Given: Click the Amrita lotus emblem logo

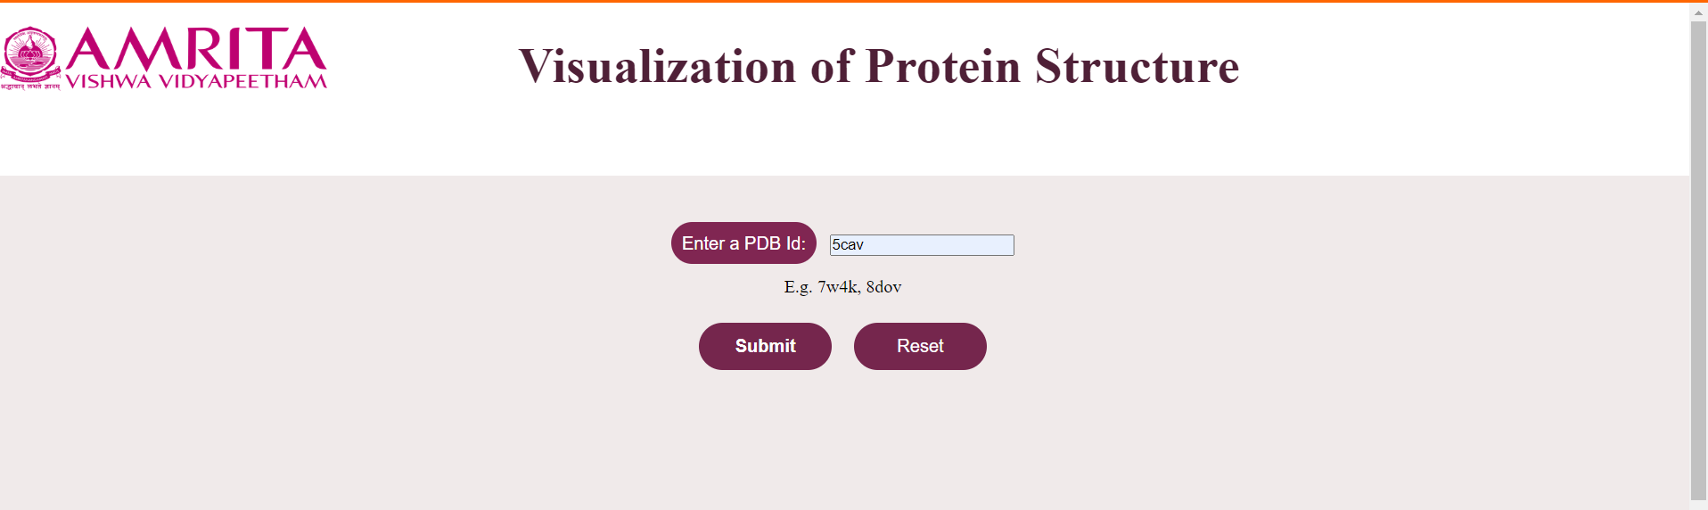Looking at the screenshot, I should (x=30, y=53).
